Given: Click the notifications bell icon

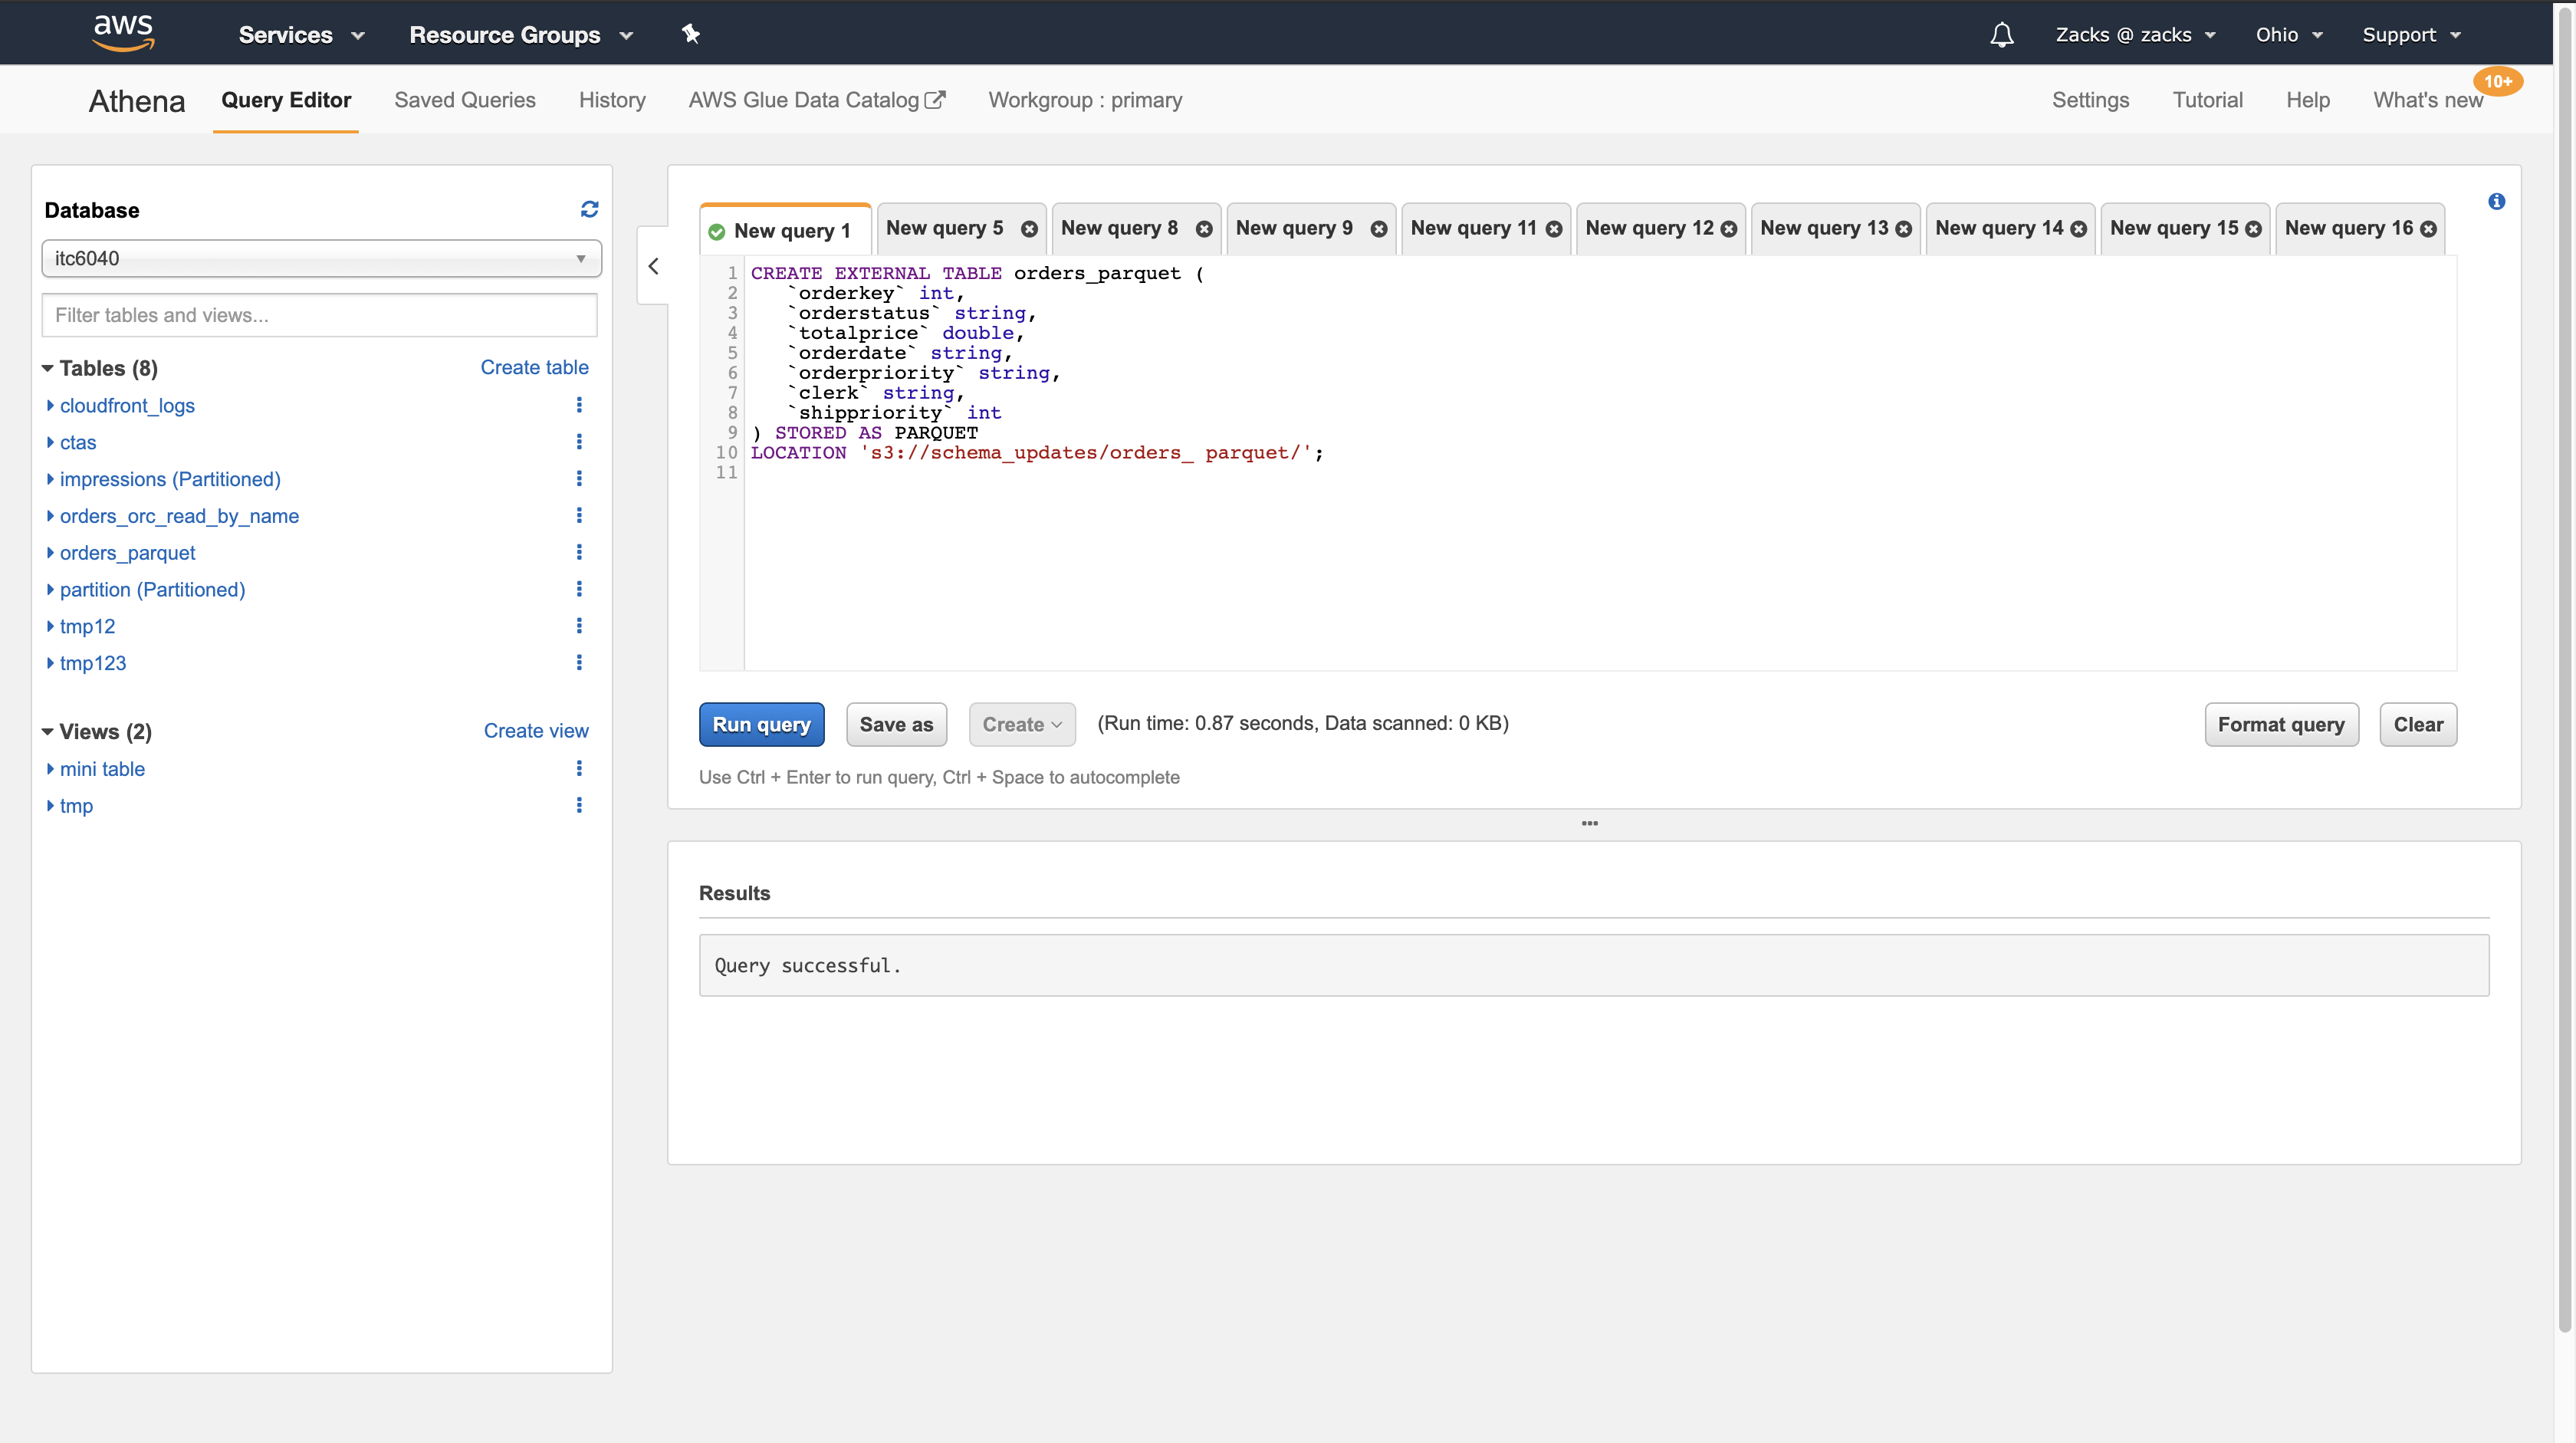Looking at the screenshot, I should point(2001,35).
